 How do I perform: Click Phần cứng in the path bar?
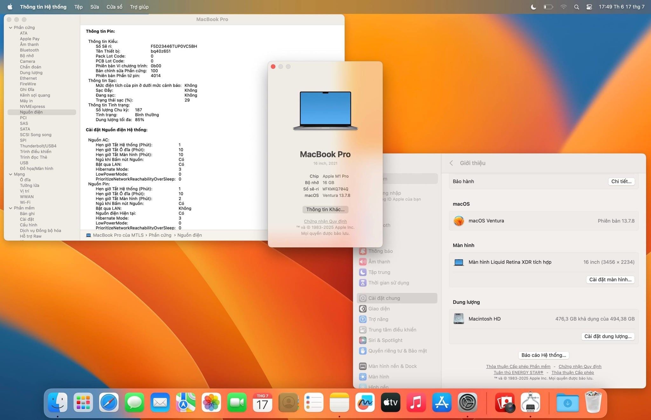point(160,235)
